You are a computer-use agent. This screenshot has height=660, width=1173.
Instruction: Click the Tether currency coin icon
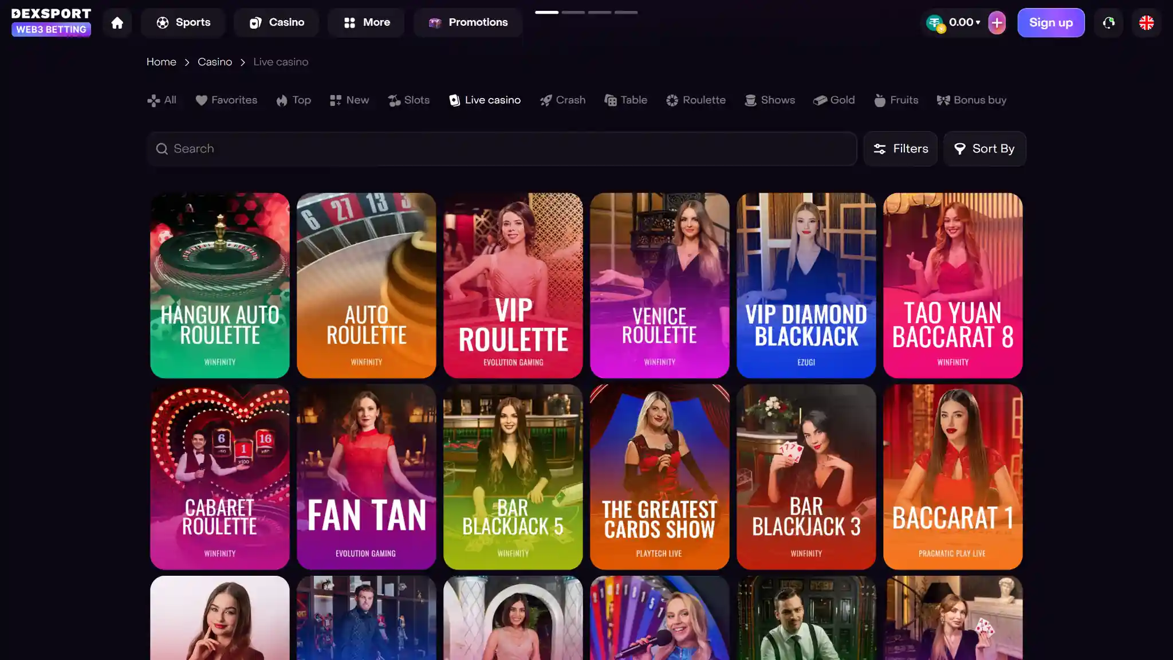(935, 23)
